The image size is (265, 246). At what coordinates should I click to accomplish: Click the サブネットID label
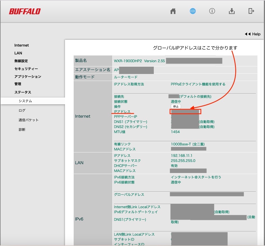coord(124,240)
